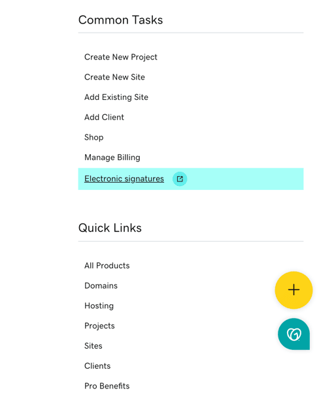Go to Manage Billing
The image size is (319, 395).
click(x=112, y=157)
